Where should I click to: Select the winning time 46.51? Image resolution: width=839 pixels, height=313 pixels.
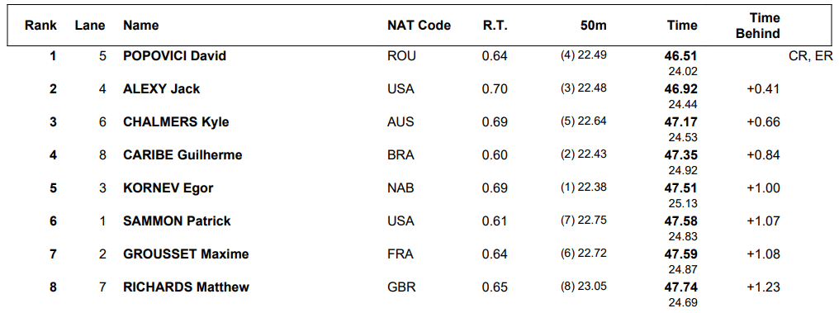pos(681,56)
